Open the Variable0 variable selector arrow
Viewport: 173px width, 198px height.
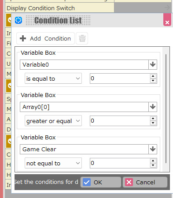click(153, 64)
